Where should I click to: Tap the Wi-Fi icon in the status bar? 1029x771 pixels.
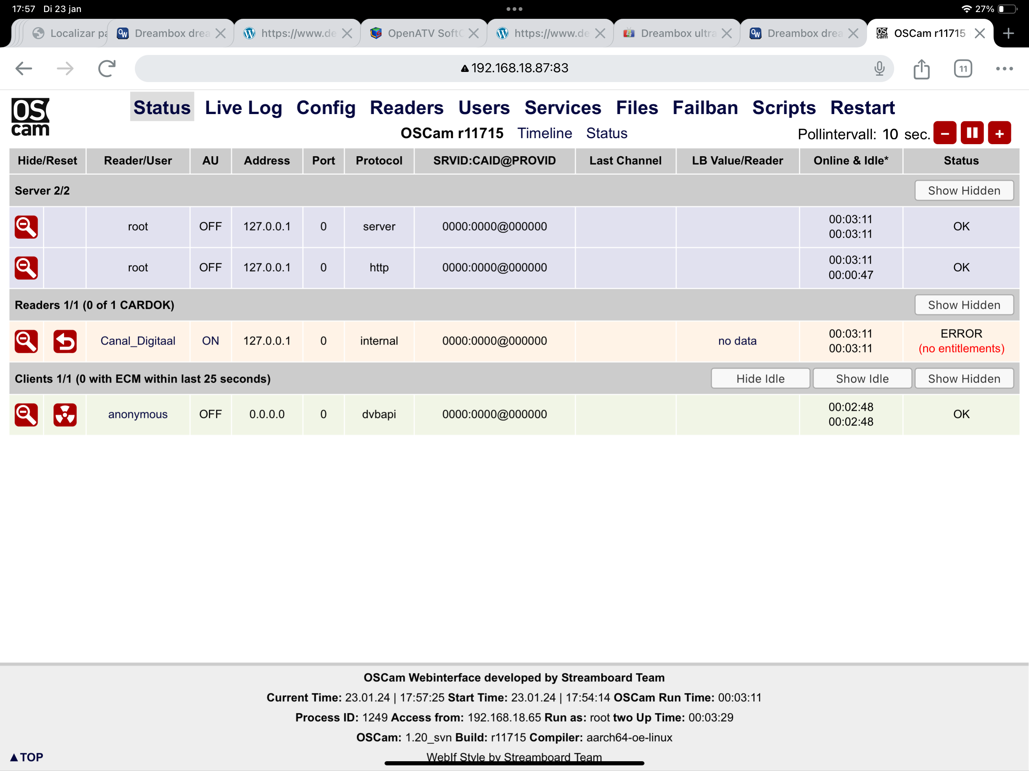966,9
